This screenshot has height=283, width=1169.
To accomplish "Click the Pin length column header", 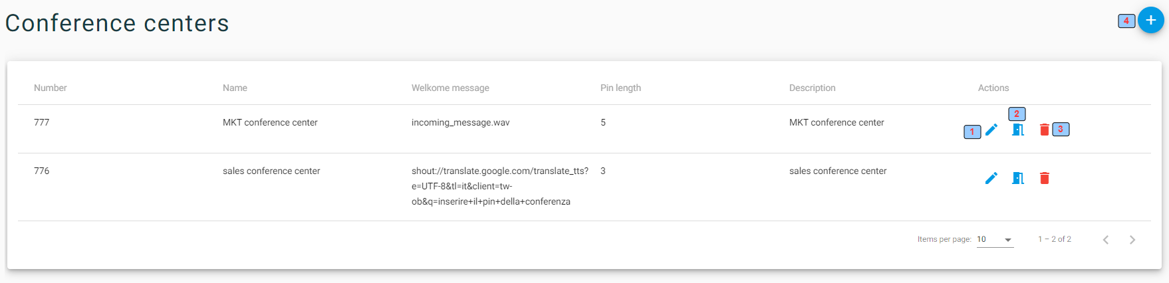I will pos(620,88).
